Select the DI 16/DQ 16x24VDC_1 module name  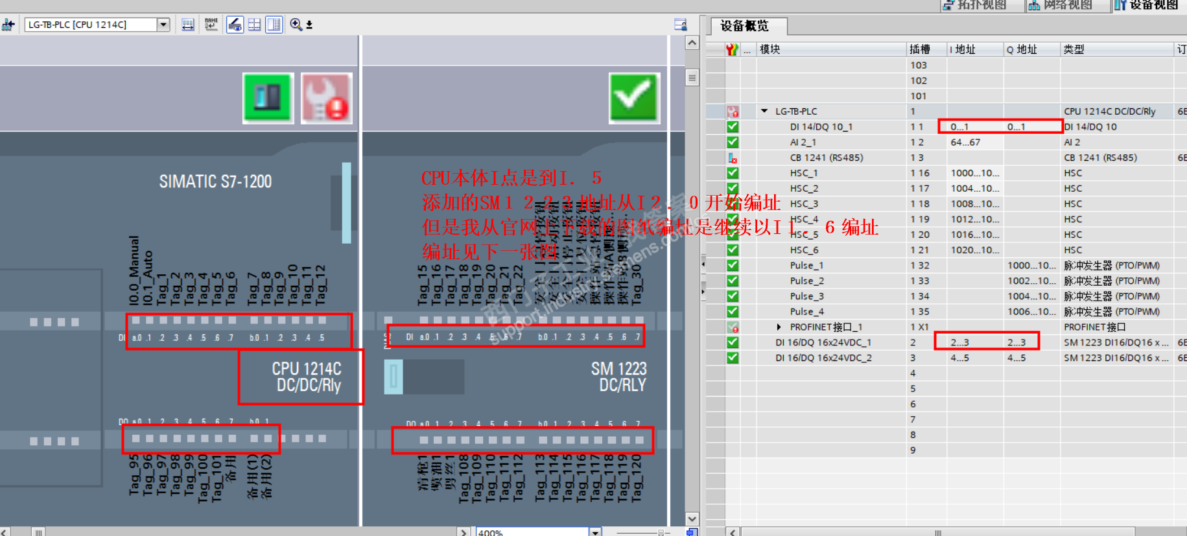click(823, 342)
